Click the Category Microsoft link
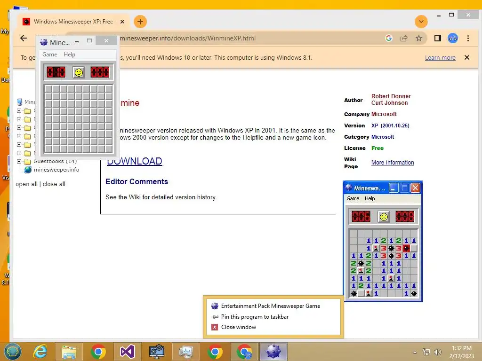 coord(382,137)
